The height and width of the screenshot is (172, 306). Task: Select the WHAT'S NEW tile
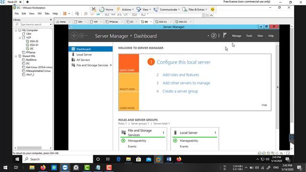click(129, 82)
